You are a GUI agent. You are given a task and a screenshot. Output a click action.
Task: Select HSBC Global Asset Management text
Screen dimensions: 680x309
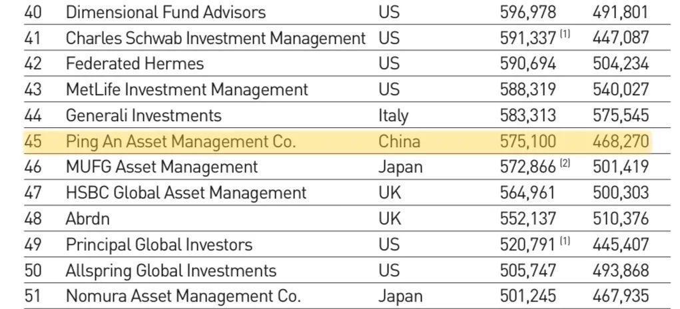(x=186, y=193)
